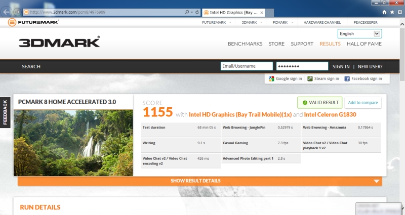Go to SUPPORT section
This screenshot has width=405, height=215.
[302, 44]
